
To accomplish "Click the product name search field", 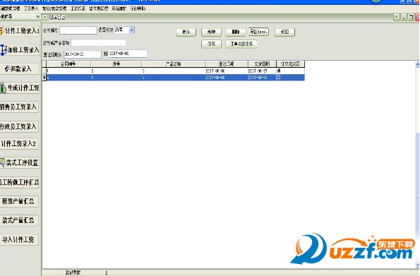I will tap(98, 42).
